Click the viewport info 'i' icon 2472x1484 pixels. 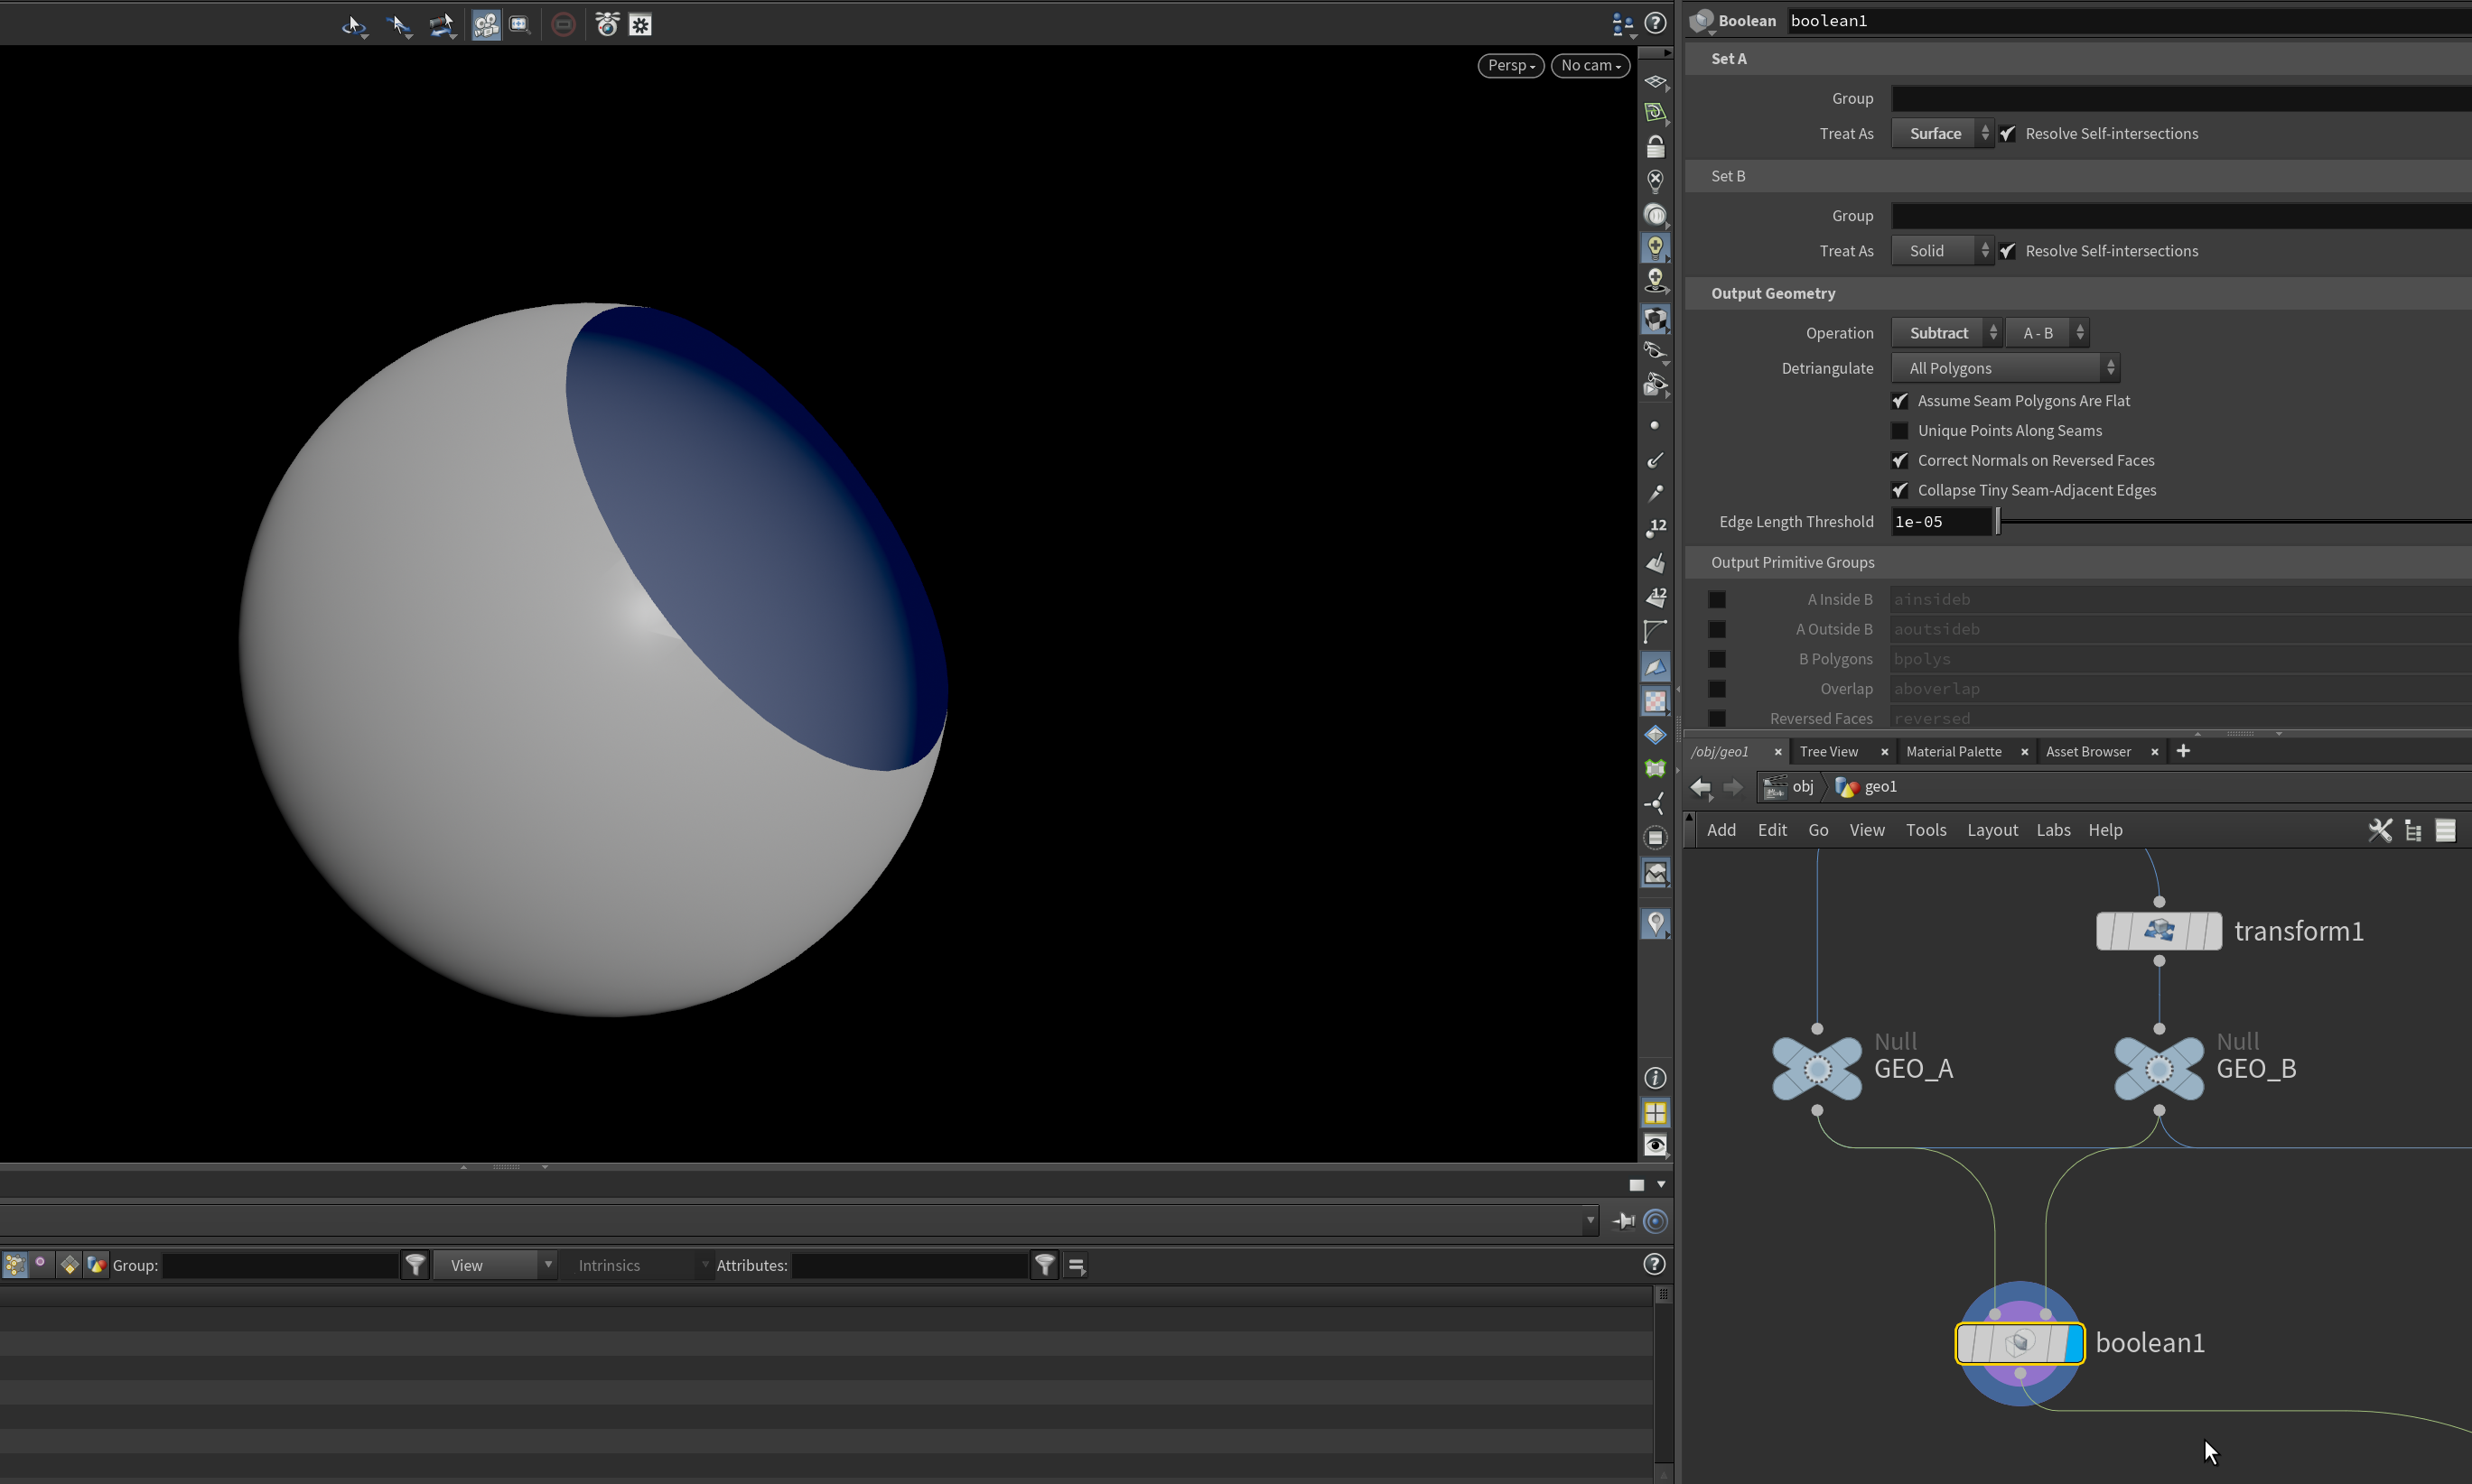tap(1655, 1078)
